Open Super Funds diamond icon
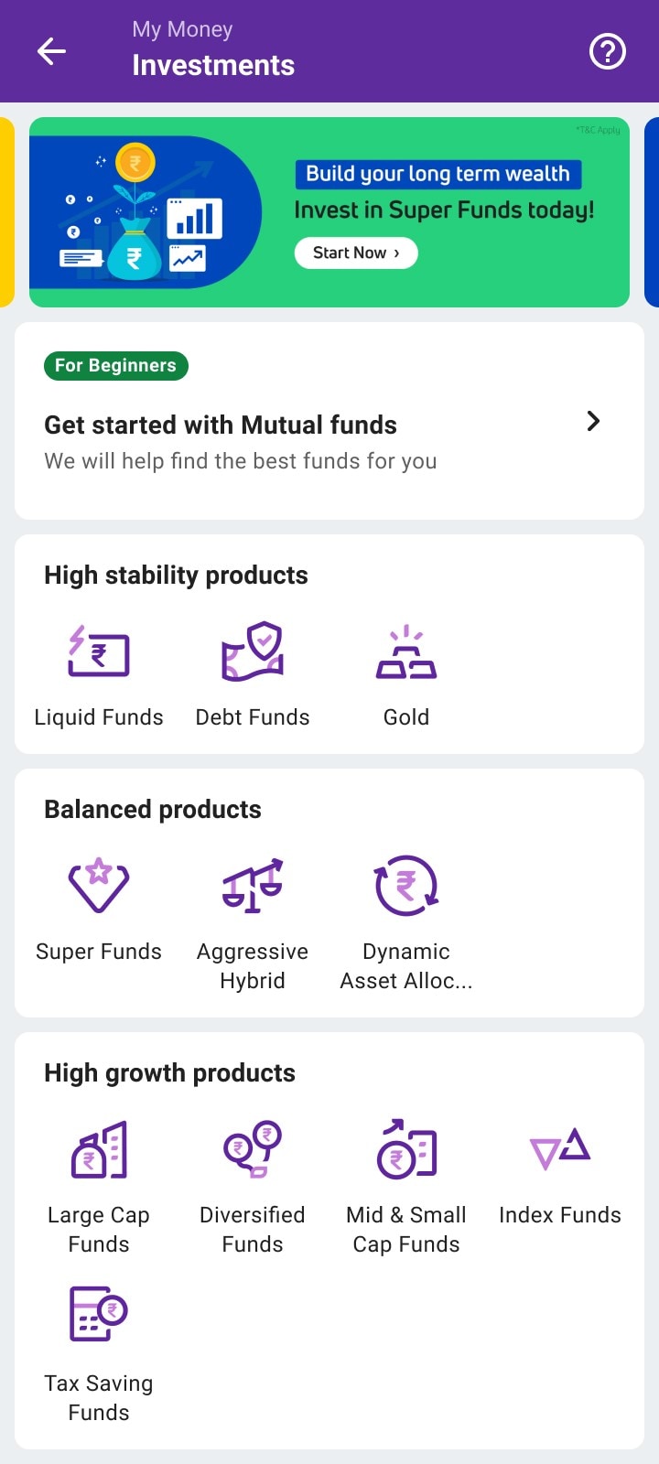659x1464 pixels. click(x=99, y=886)
